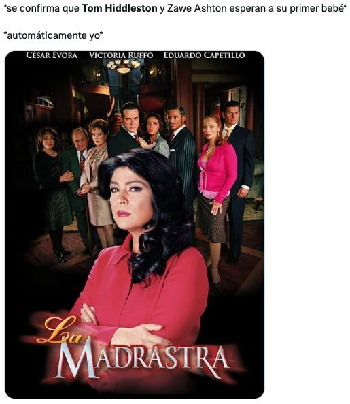Viewport: 350px width, 404px height.
Task: Click the man in pinstripe suit
Action: click(x=181, y=155)
